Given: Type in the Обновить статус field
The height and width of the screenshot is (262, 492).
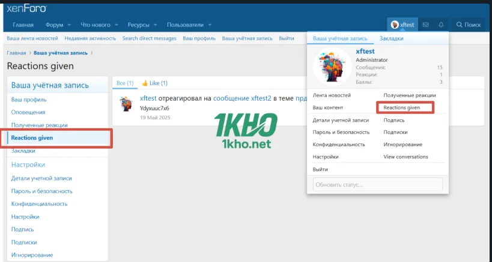Looking at the screenshot, I should point(377,184).
